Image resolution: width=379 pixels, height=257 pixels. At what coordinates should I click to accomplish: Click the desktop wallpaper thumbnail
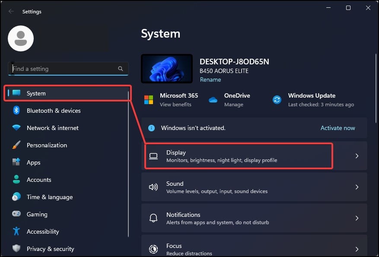pyautogui.click(x=167, y=69)
